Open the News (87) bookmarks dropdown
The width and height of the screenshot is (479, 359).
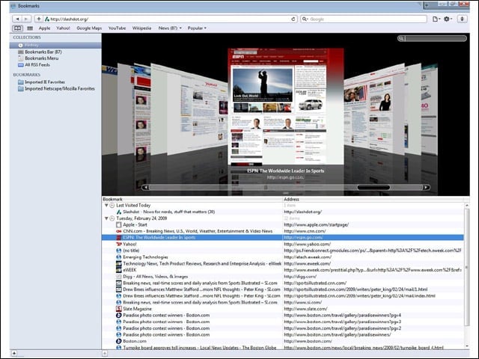click(x=170, y=28)
